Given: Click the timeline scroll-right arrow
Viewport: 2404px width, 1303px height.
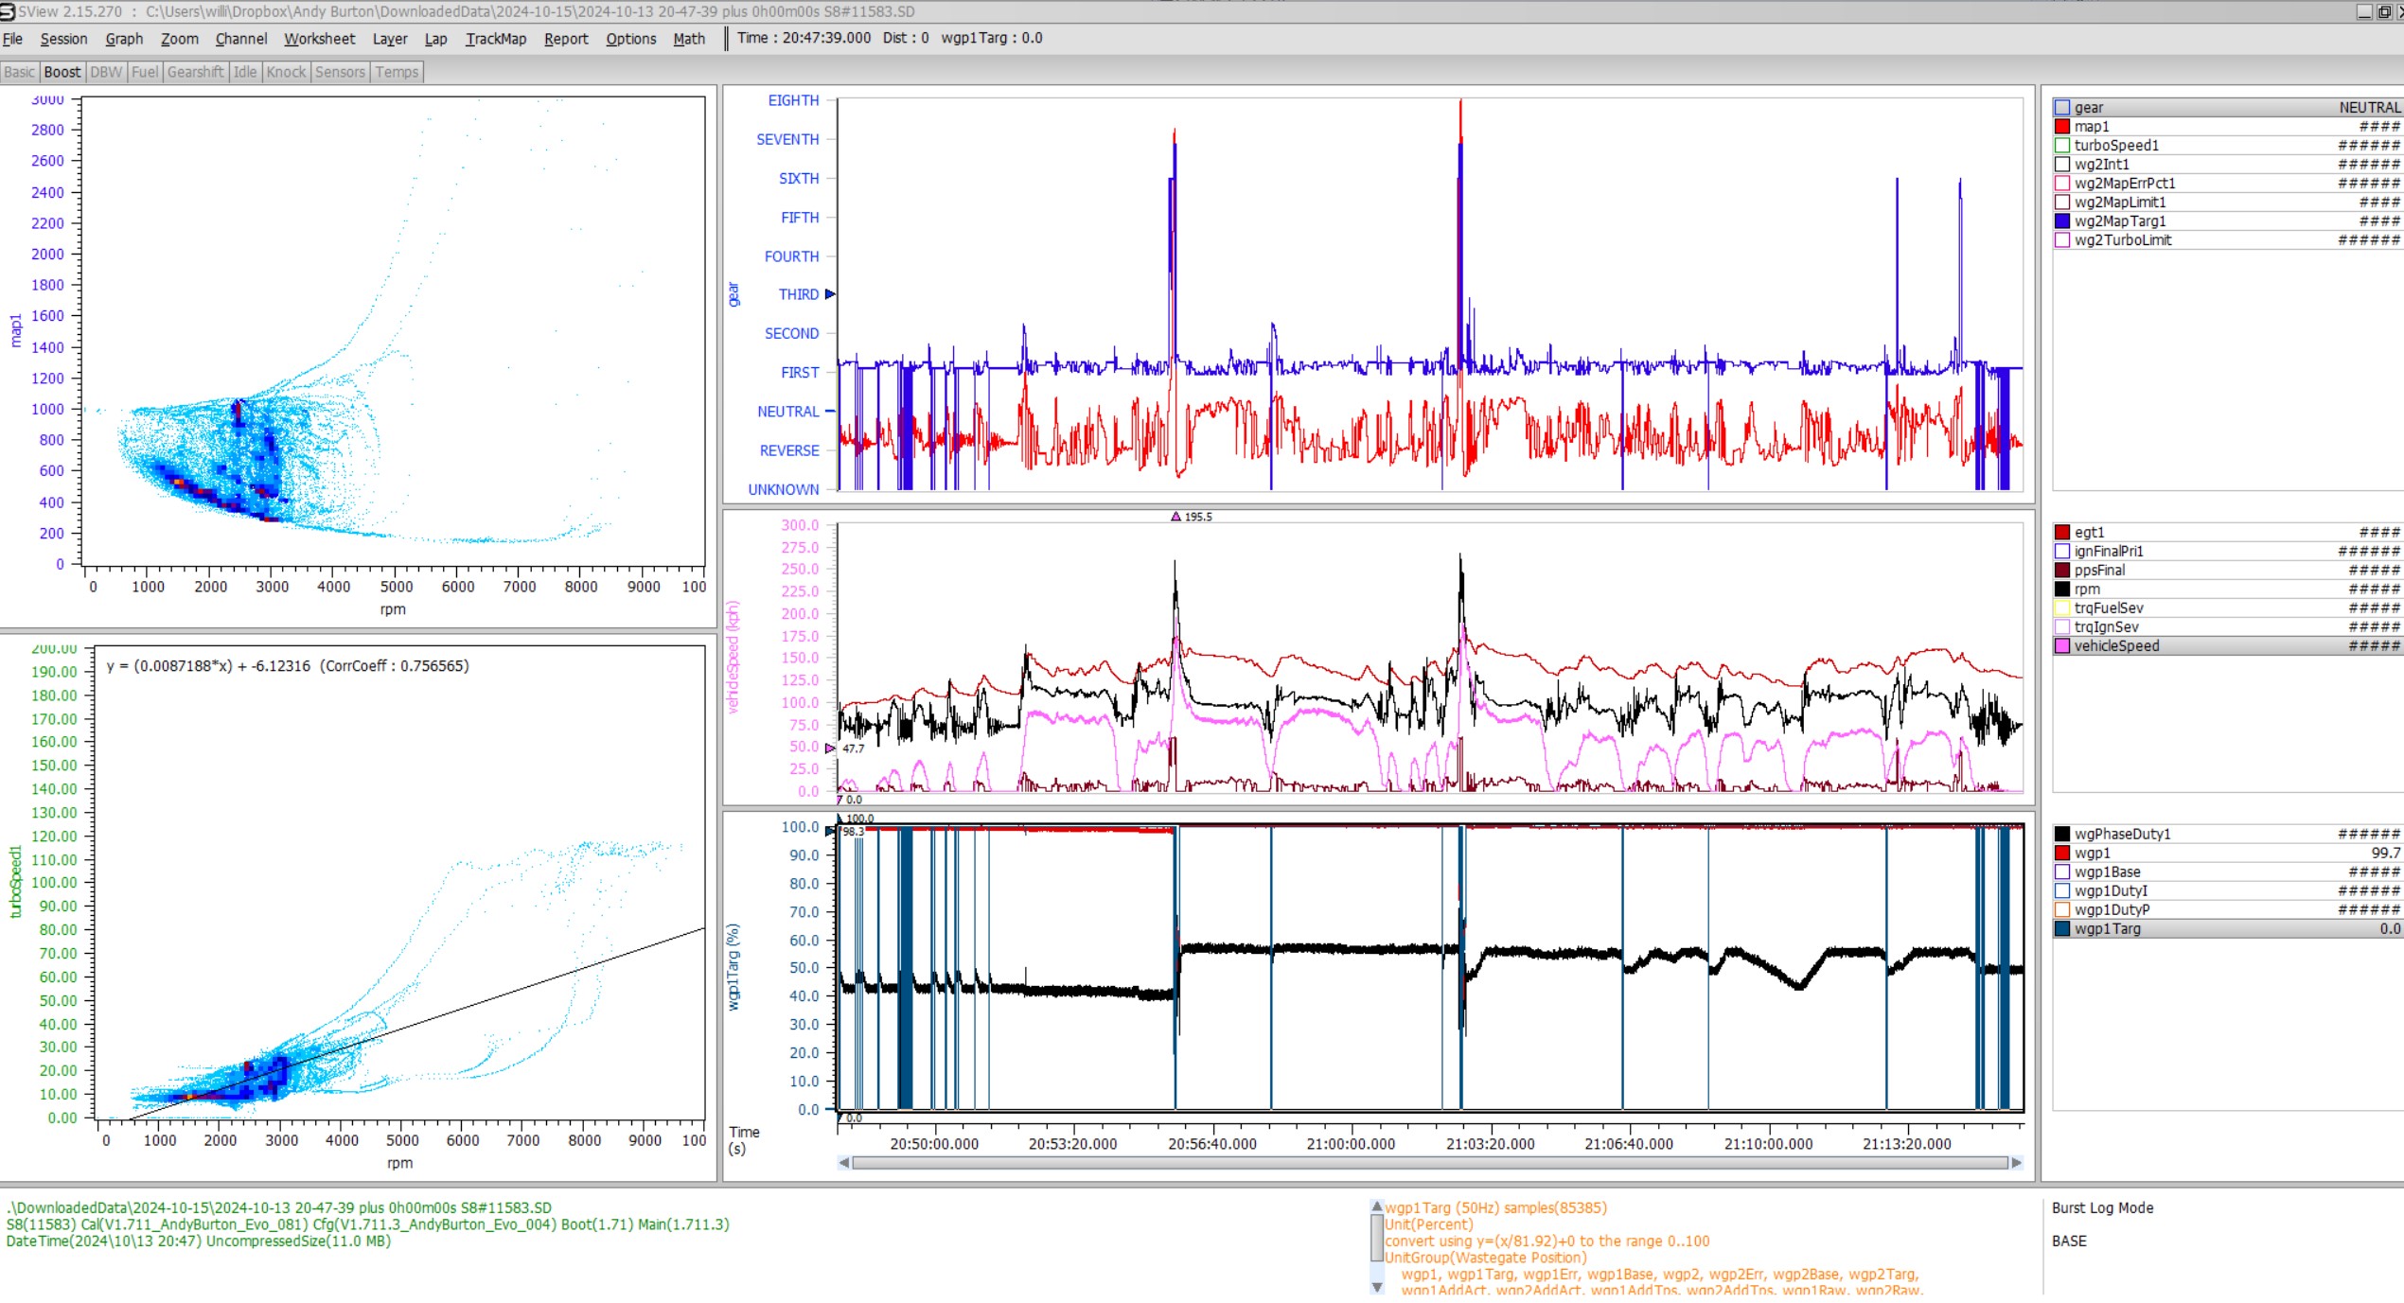Looking at the screenshot, I should point(2016,1163).
